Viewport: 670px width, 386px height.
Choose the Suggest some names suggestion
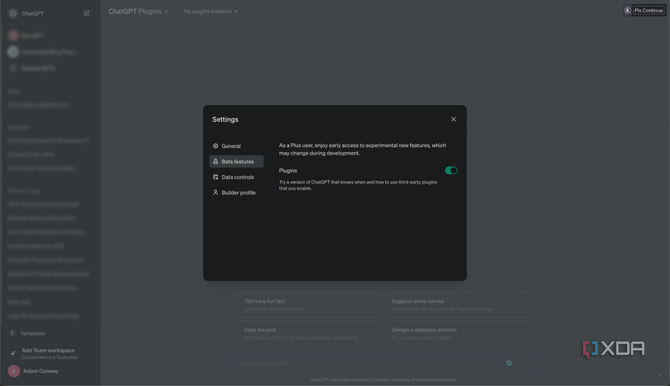pos(457,305)
